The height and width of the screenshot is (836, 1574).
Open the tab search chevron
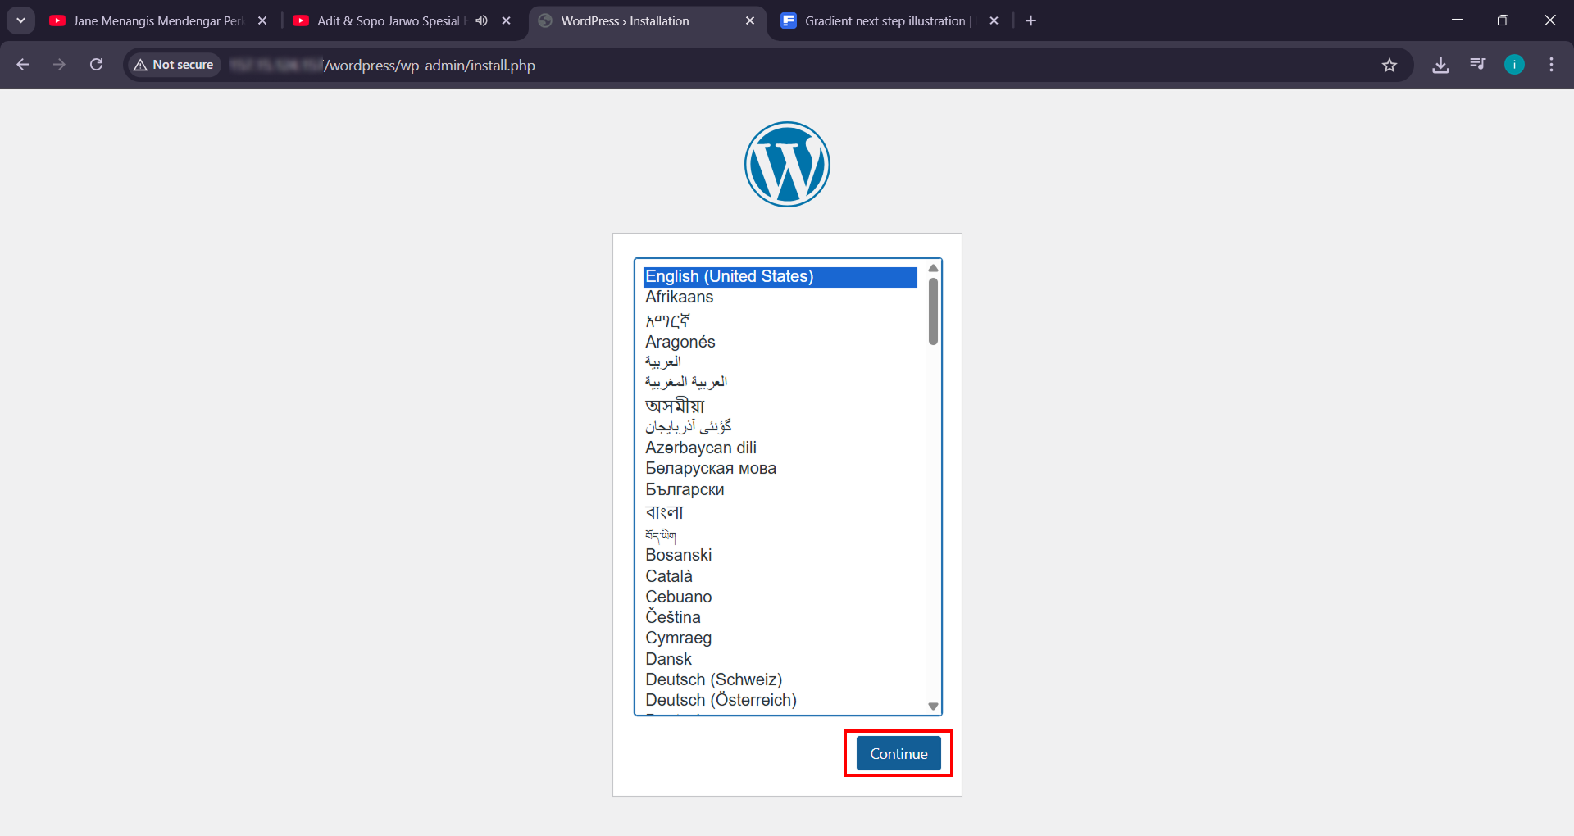[20, 20]
